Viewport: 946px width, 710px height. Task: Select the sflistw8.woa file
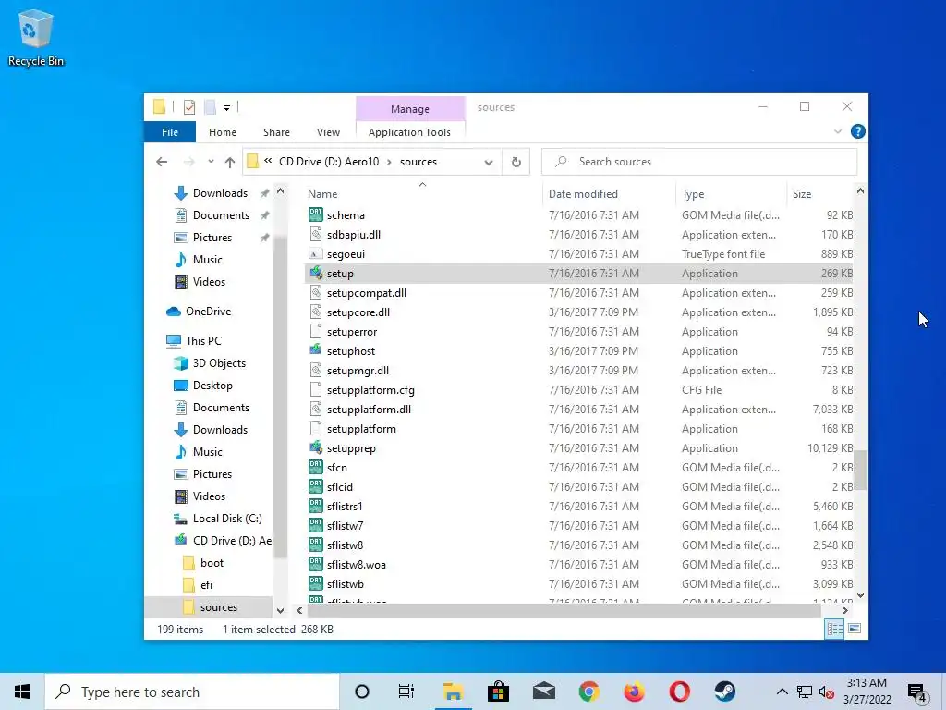coord(356,565)
